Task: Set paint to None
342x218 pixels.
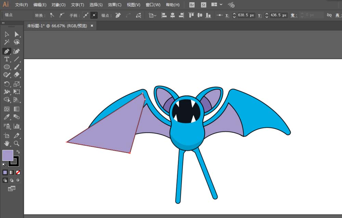Action: pos(18,173)
